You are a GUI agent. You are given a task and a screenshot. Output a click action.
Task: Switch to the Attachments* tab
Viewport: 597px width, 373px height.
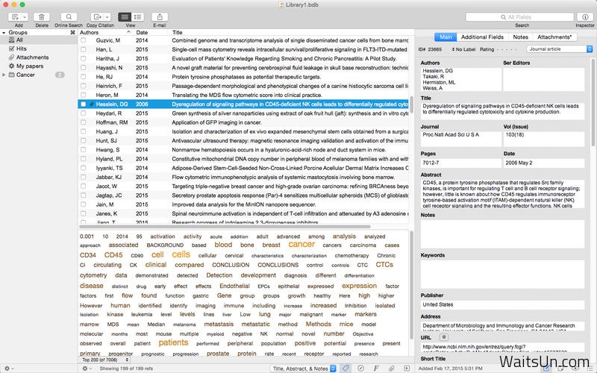[554, 37]
